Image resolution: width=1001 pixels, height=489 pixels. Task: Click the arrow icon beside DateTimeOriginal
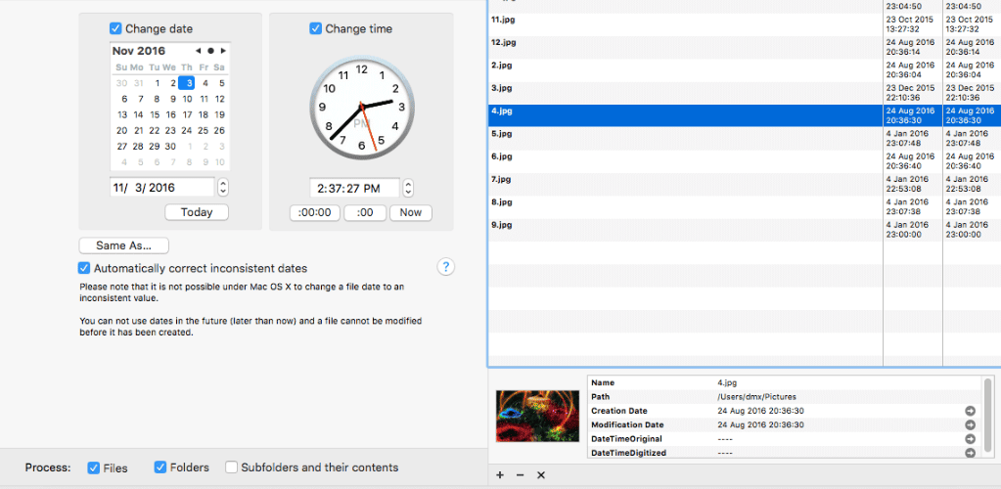pyautogui.click(x=970, y=439)
